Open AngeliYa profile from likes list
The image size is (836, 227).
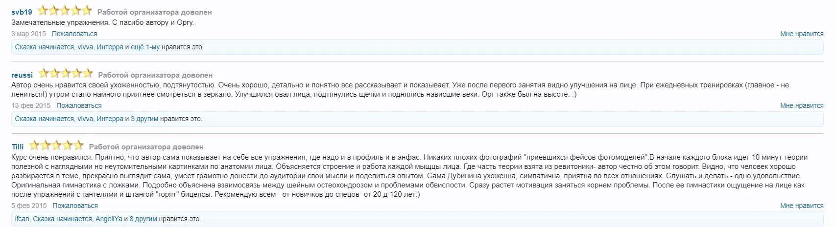point(109,219)
